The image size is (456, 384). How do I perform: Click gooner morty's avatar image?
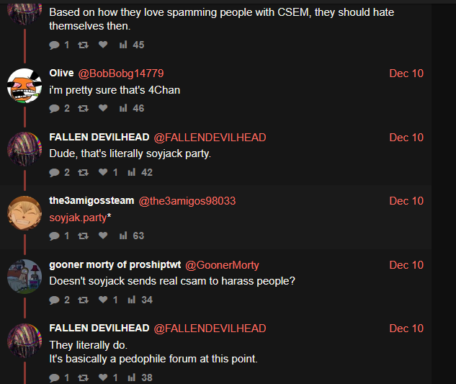(24, 277)
